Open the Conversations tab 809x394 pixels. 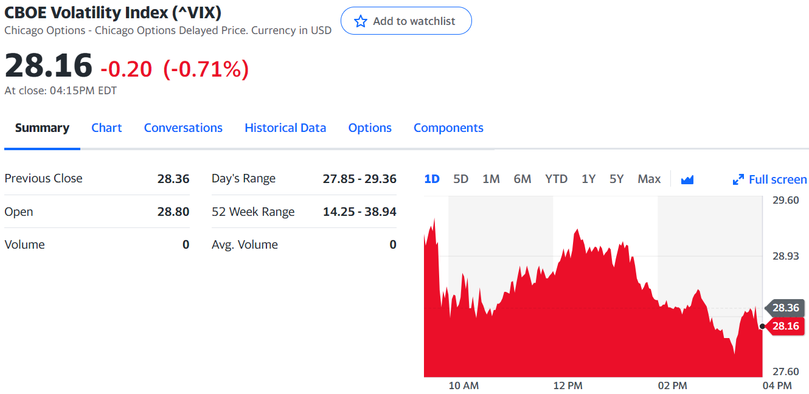point(183,128)
